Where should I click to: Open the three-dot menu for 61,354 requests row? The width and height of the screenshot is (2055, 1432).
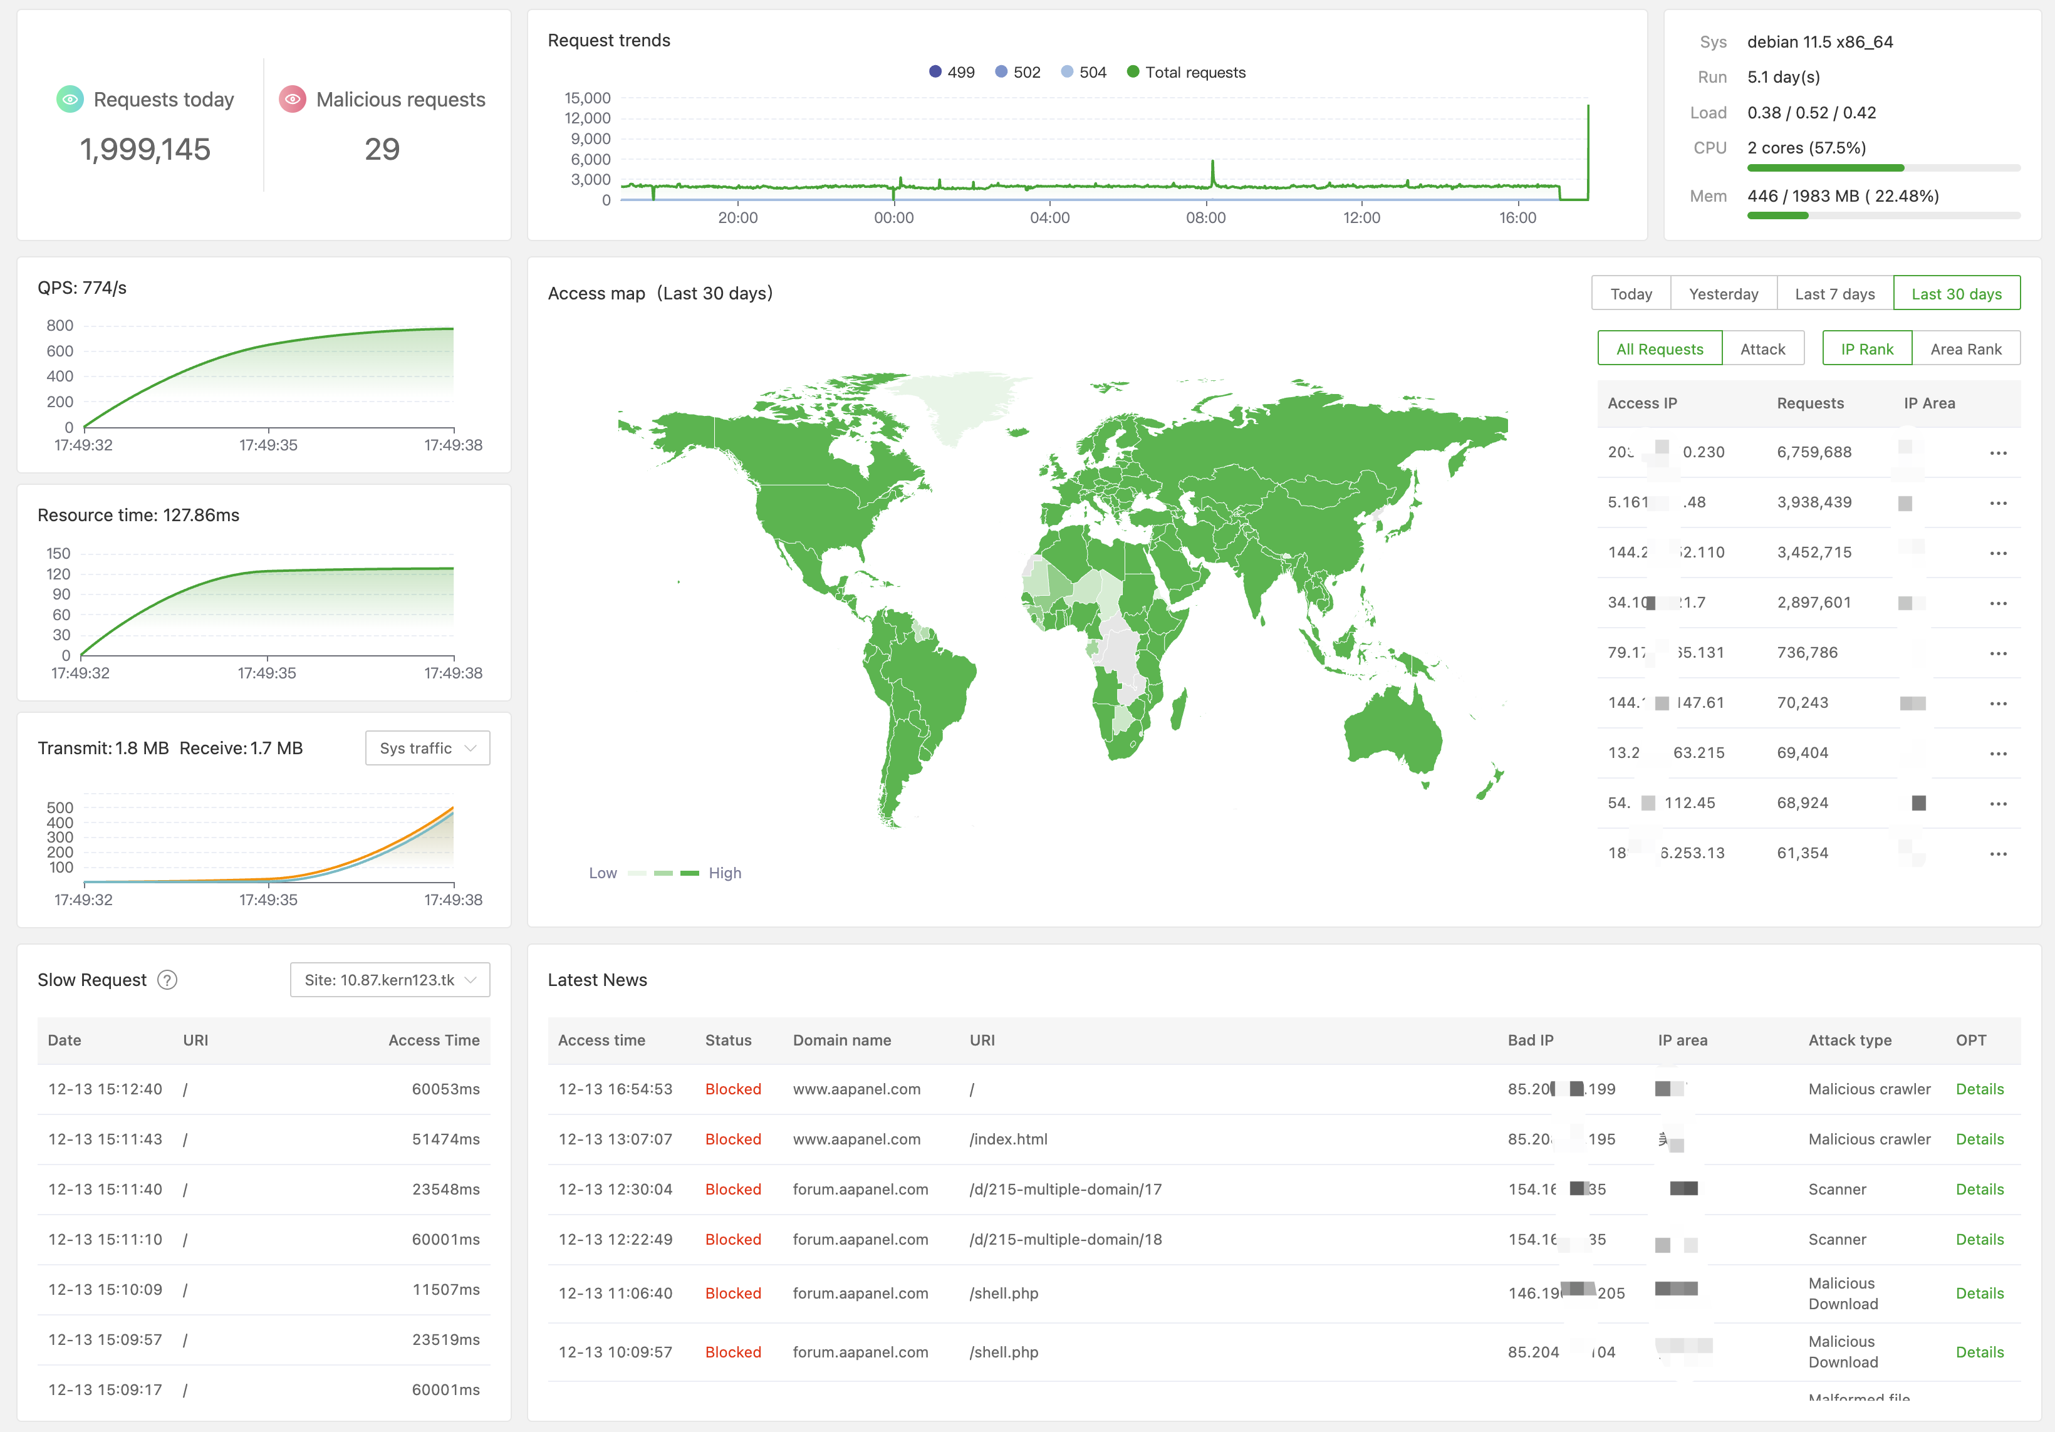coord(1998,854)
